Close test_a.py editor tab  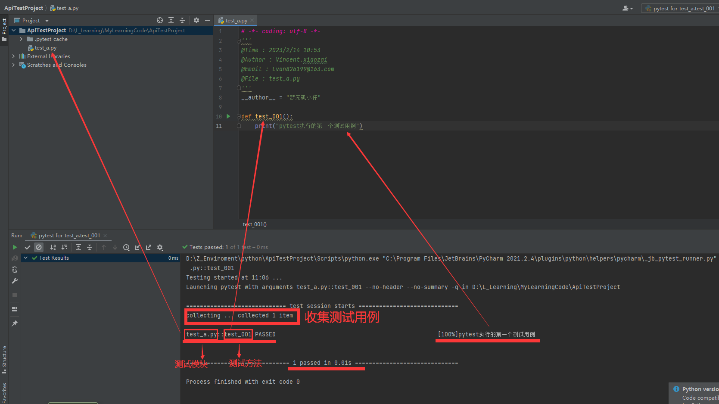coord(252,20)
